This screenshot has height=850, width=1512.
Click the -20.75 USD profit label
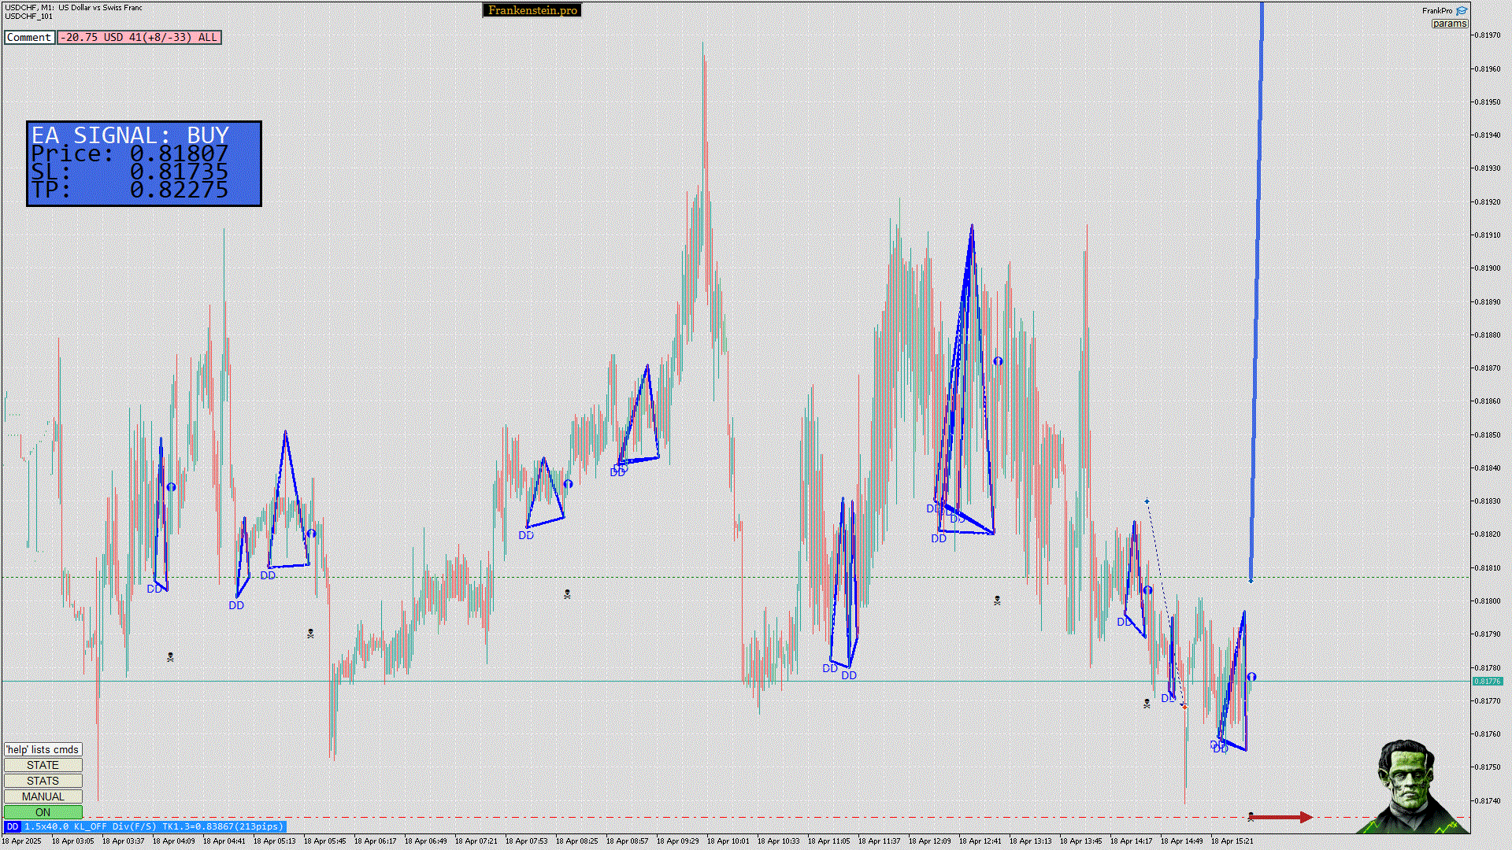coord(139,38)
